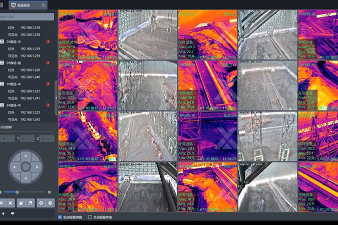The image size is (338, 225).
Task: Click the red alarm icon beside 2#煤场-南
Action: click(x=48, y=63)
